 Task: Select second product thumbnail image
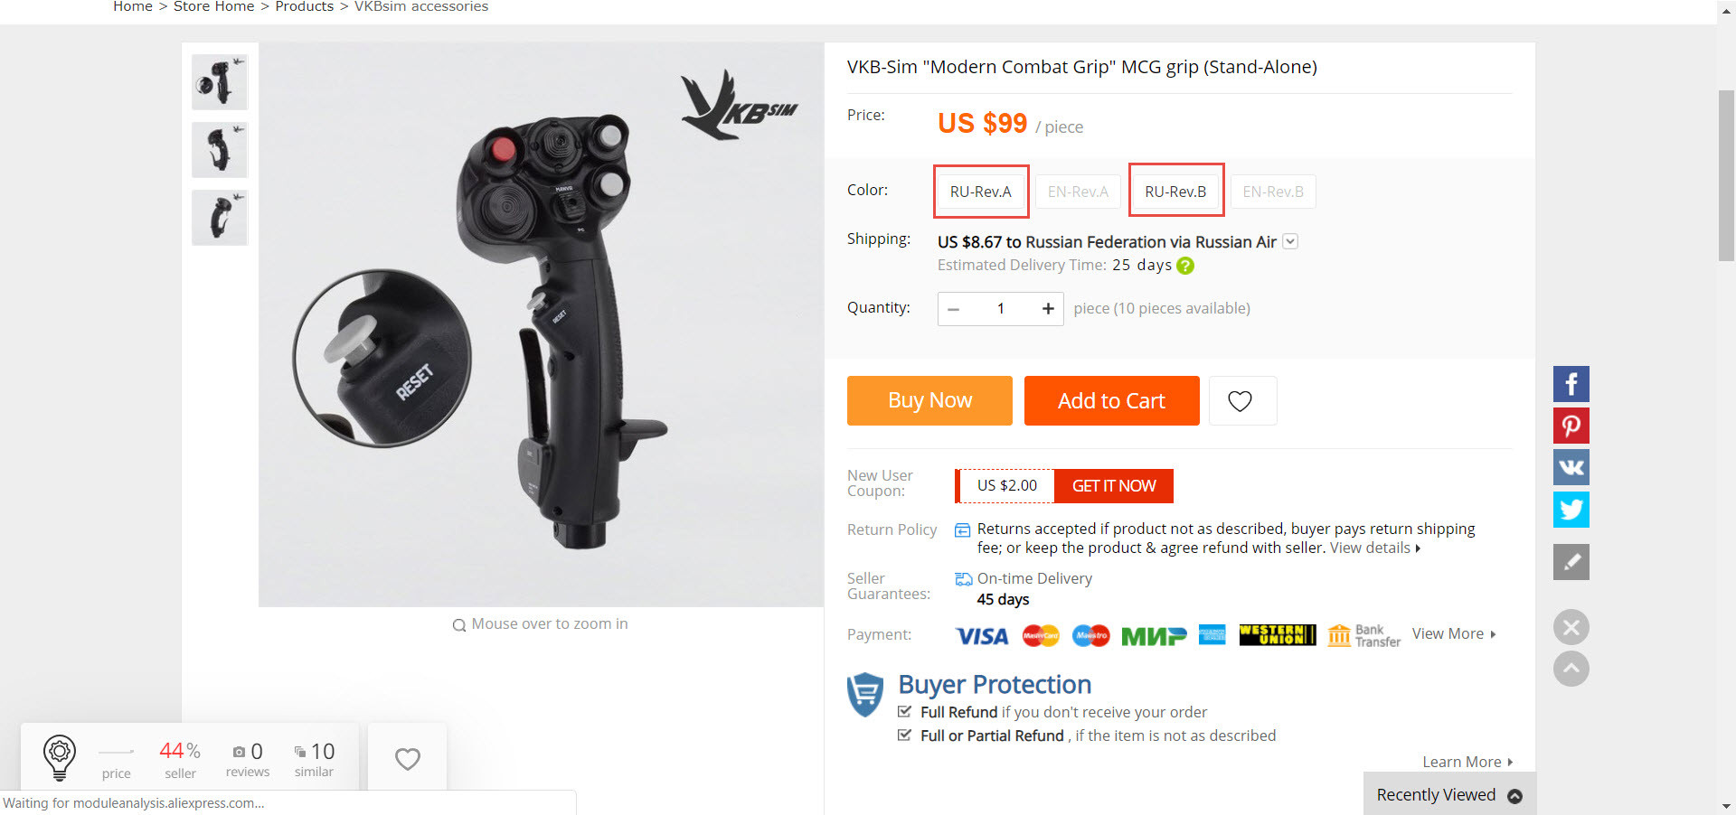220,150
